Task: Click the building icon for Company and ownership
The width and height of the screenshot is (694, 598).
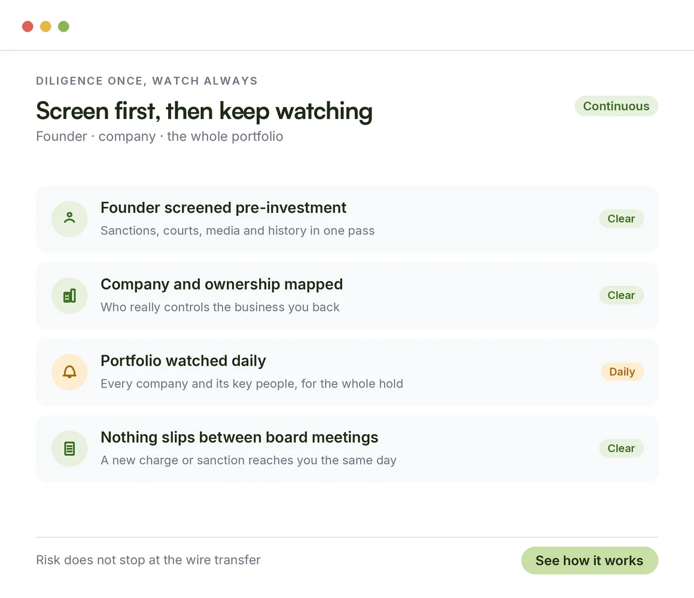Action: [x=69, y=295]
